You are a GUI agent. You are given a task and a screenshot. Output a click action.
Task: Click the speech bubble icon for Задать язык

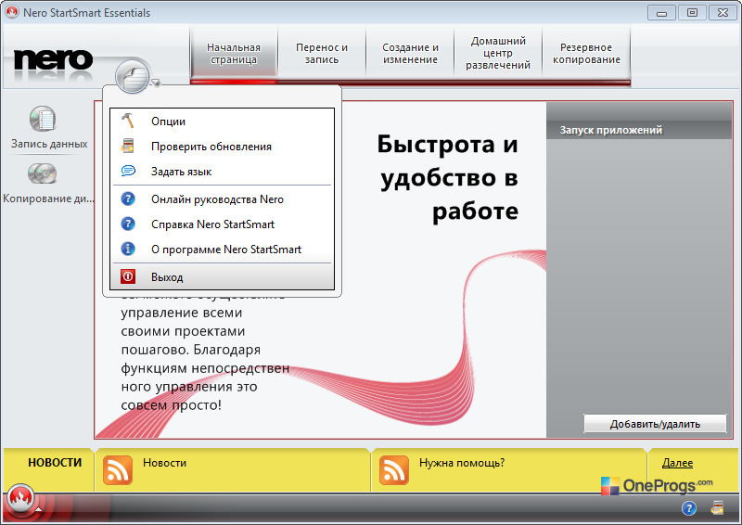click(128, 171)
